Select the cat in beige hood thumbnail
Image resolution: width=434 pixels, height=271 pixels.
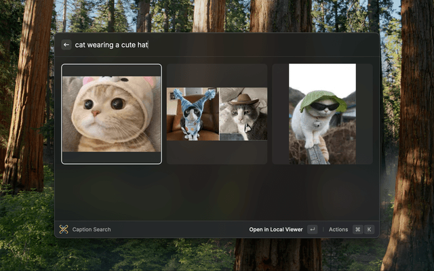click(112, 113)
